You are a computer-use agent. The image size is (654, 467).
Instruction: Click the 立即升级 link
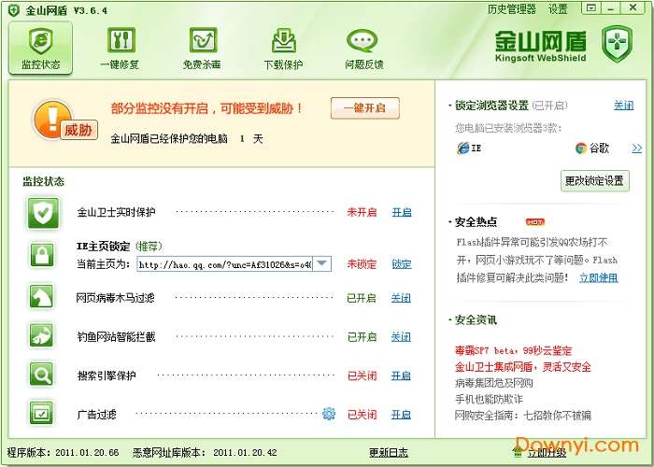pos(547,452)
